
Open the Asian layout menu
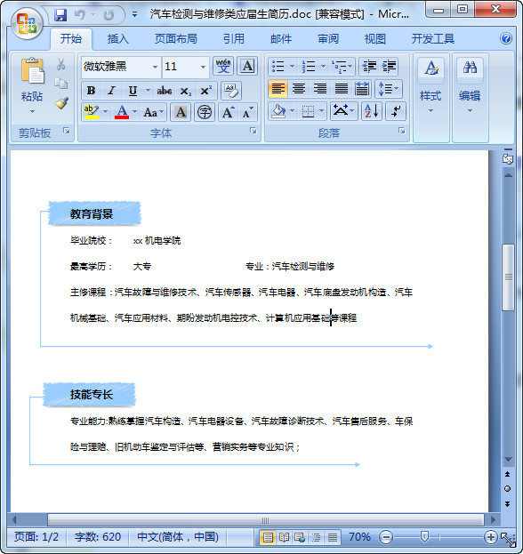tap(344, 111)
